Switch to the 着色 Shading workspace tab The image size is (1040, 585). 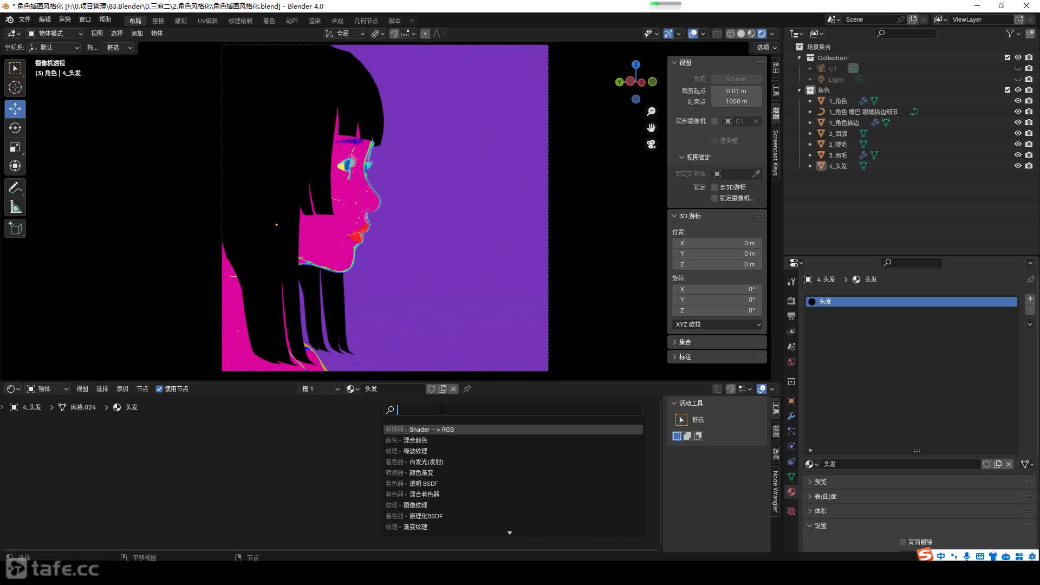click(269, 21)
